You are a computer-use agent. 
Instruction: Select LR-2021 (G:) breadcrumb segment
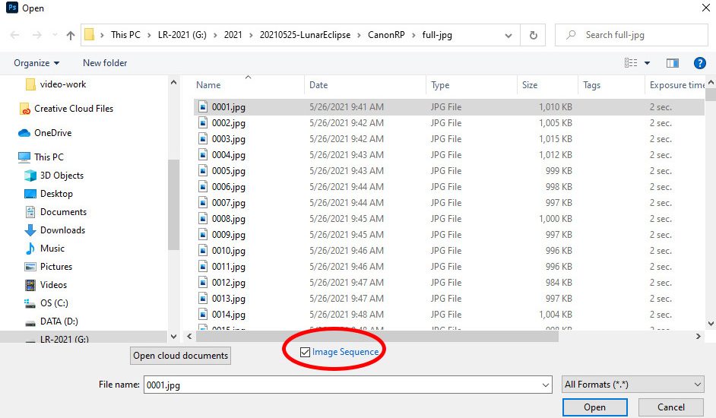(182, 35)
